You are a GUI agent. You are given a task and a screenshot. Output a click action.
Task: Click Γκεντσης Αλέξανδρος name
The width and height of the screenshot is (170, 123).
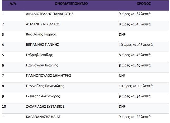(43, 96)
